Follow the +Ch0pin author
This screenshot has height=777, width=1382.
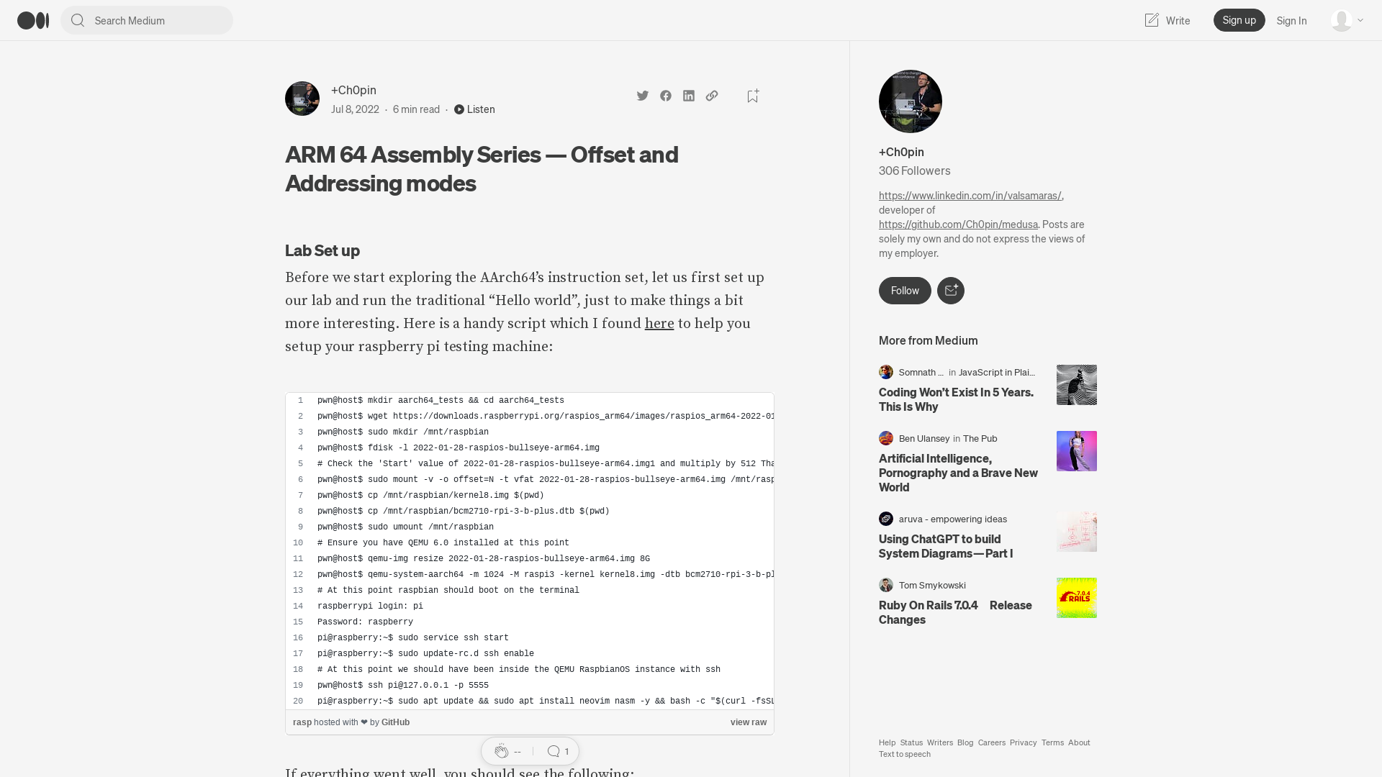click(x=905, y=291)
